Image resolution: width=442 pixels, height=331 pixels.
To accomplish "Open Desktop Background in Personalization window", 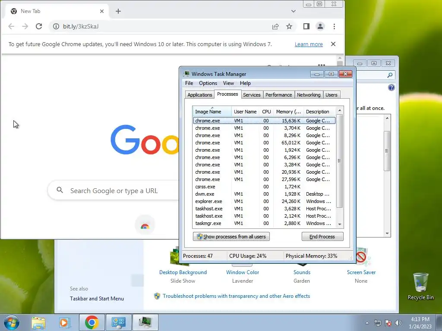I will click(183, 272).
